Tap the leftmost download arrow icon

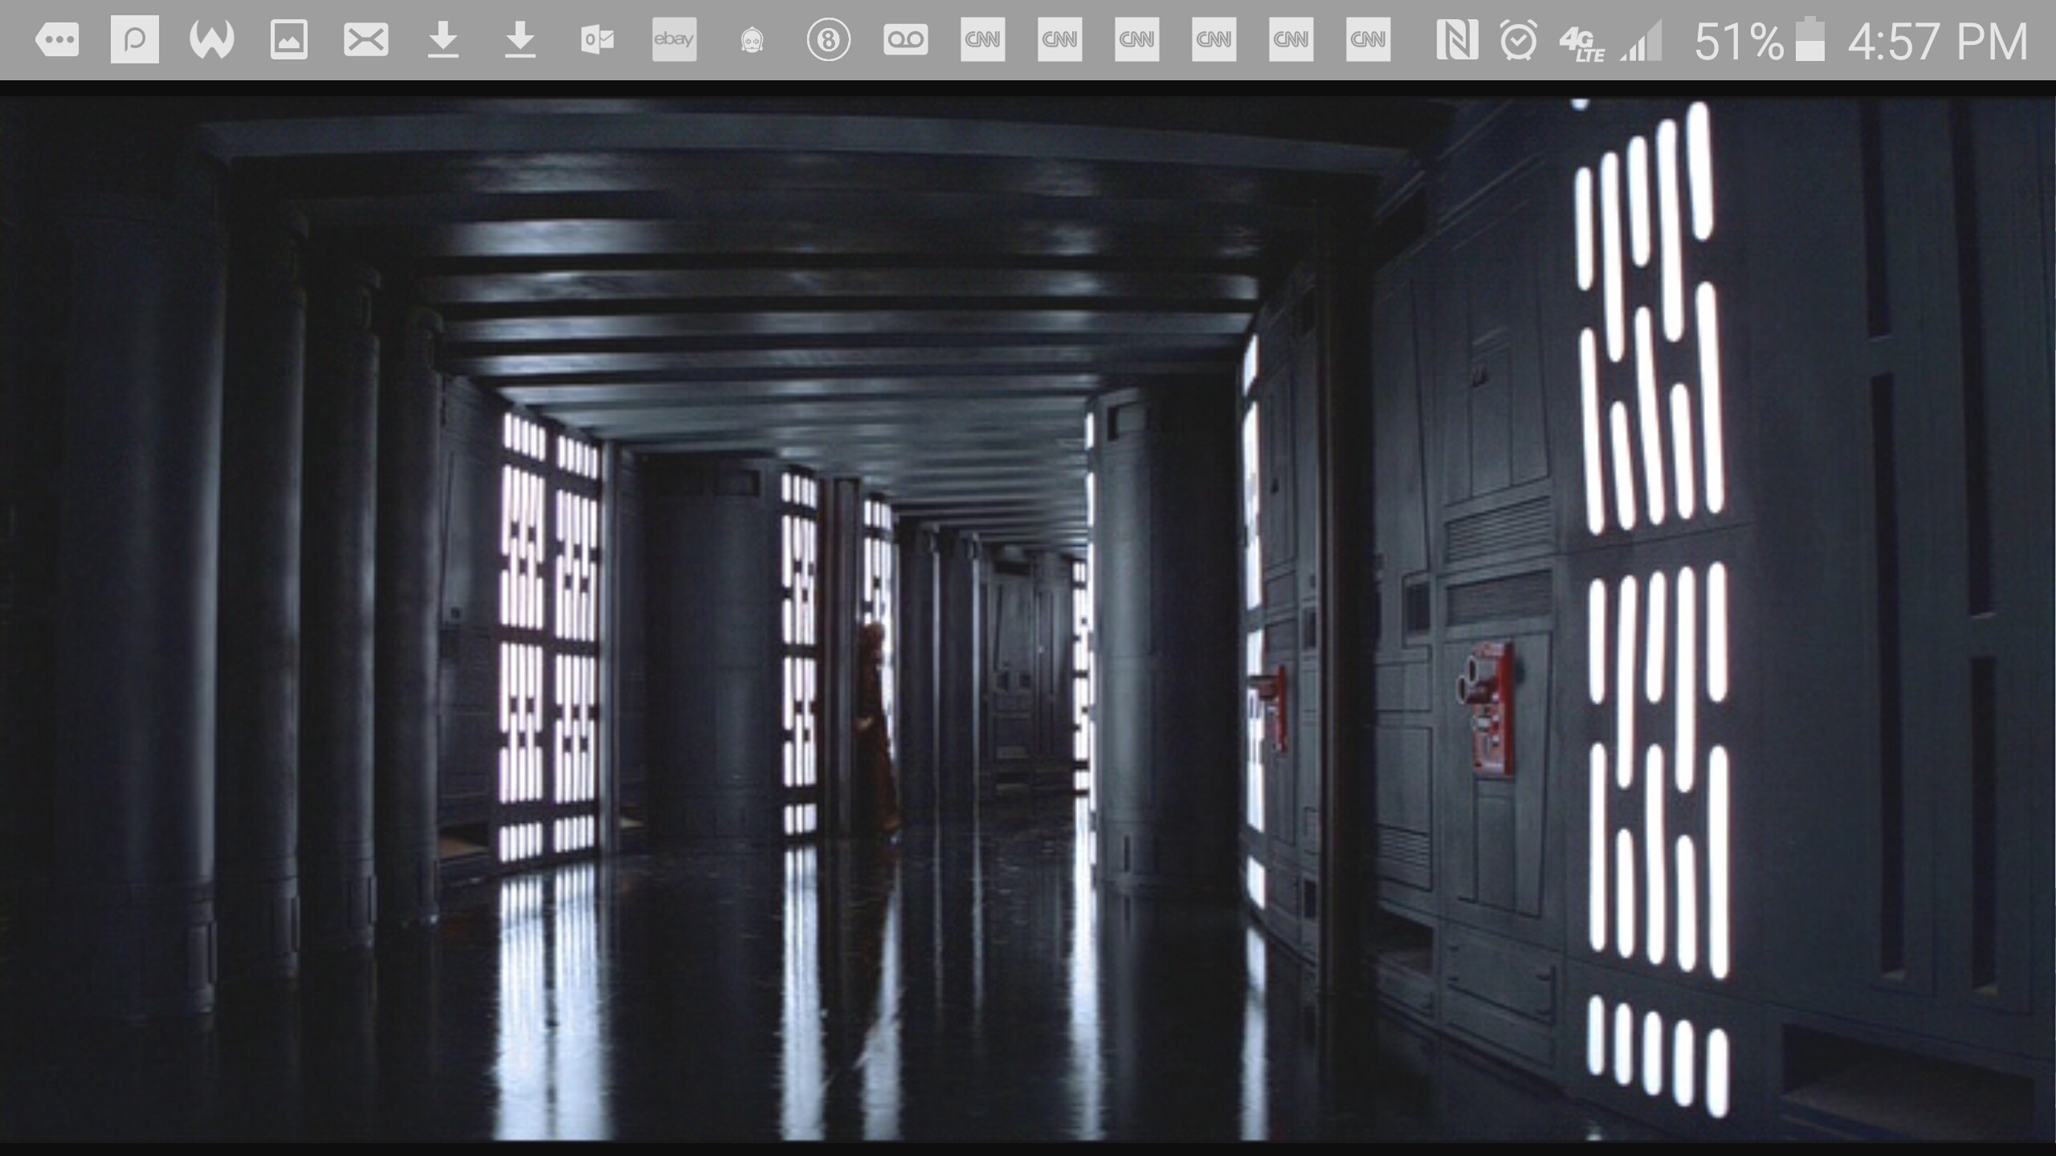click(x=443, y=39)
